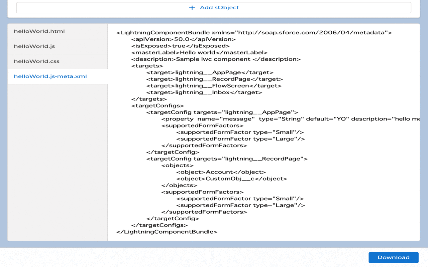Select the helloWorld.css file tab
The image size is (428, 267).
pyautogui.click(x=36, y=61)
